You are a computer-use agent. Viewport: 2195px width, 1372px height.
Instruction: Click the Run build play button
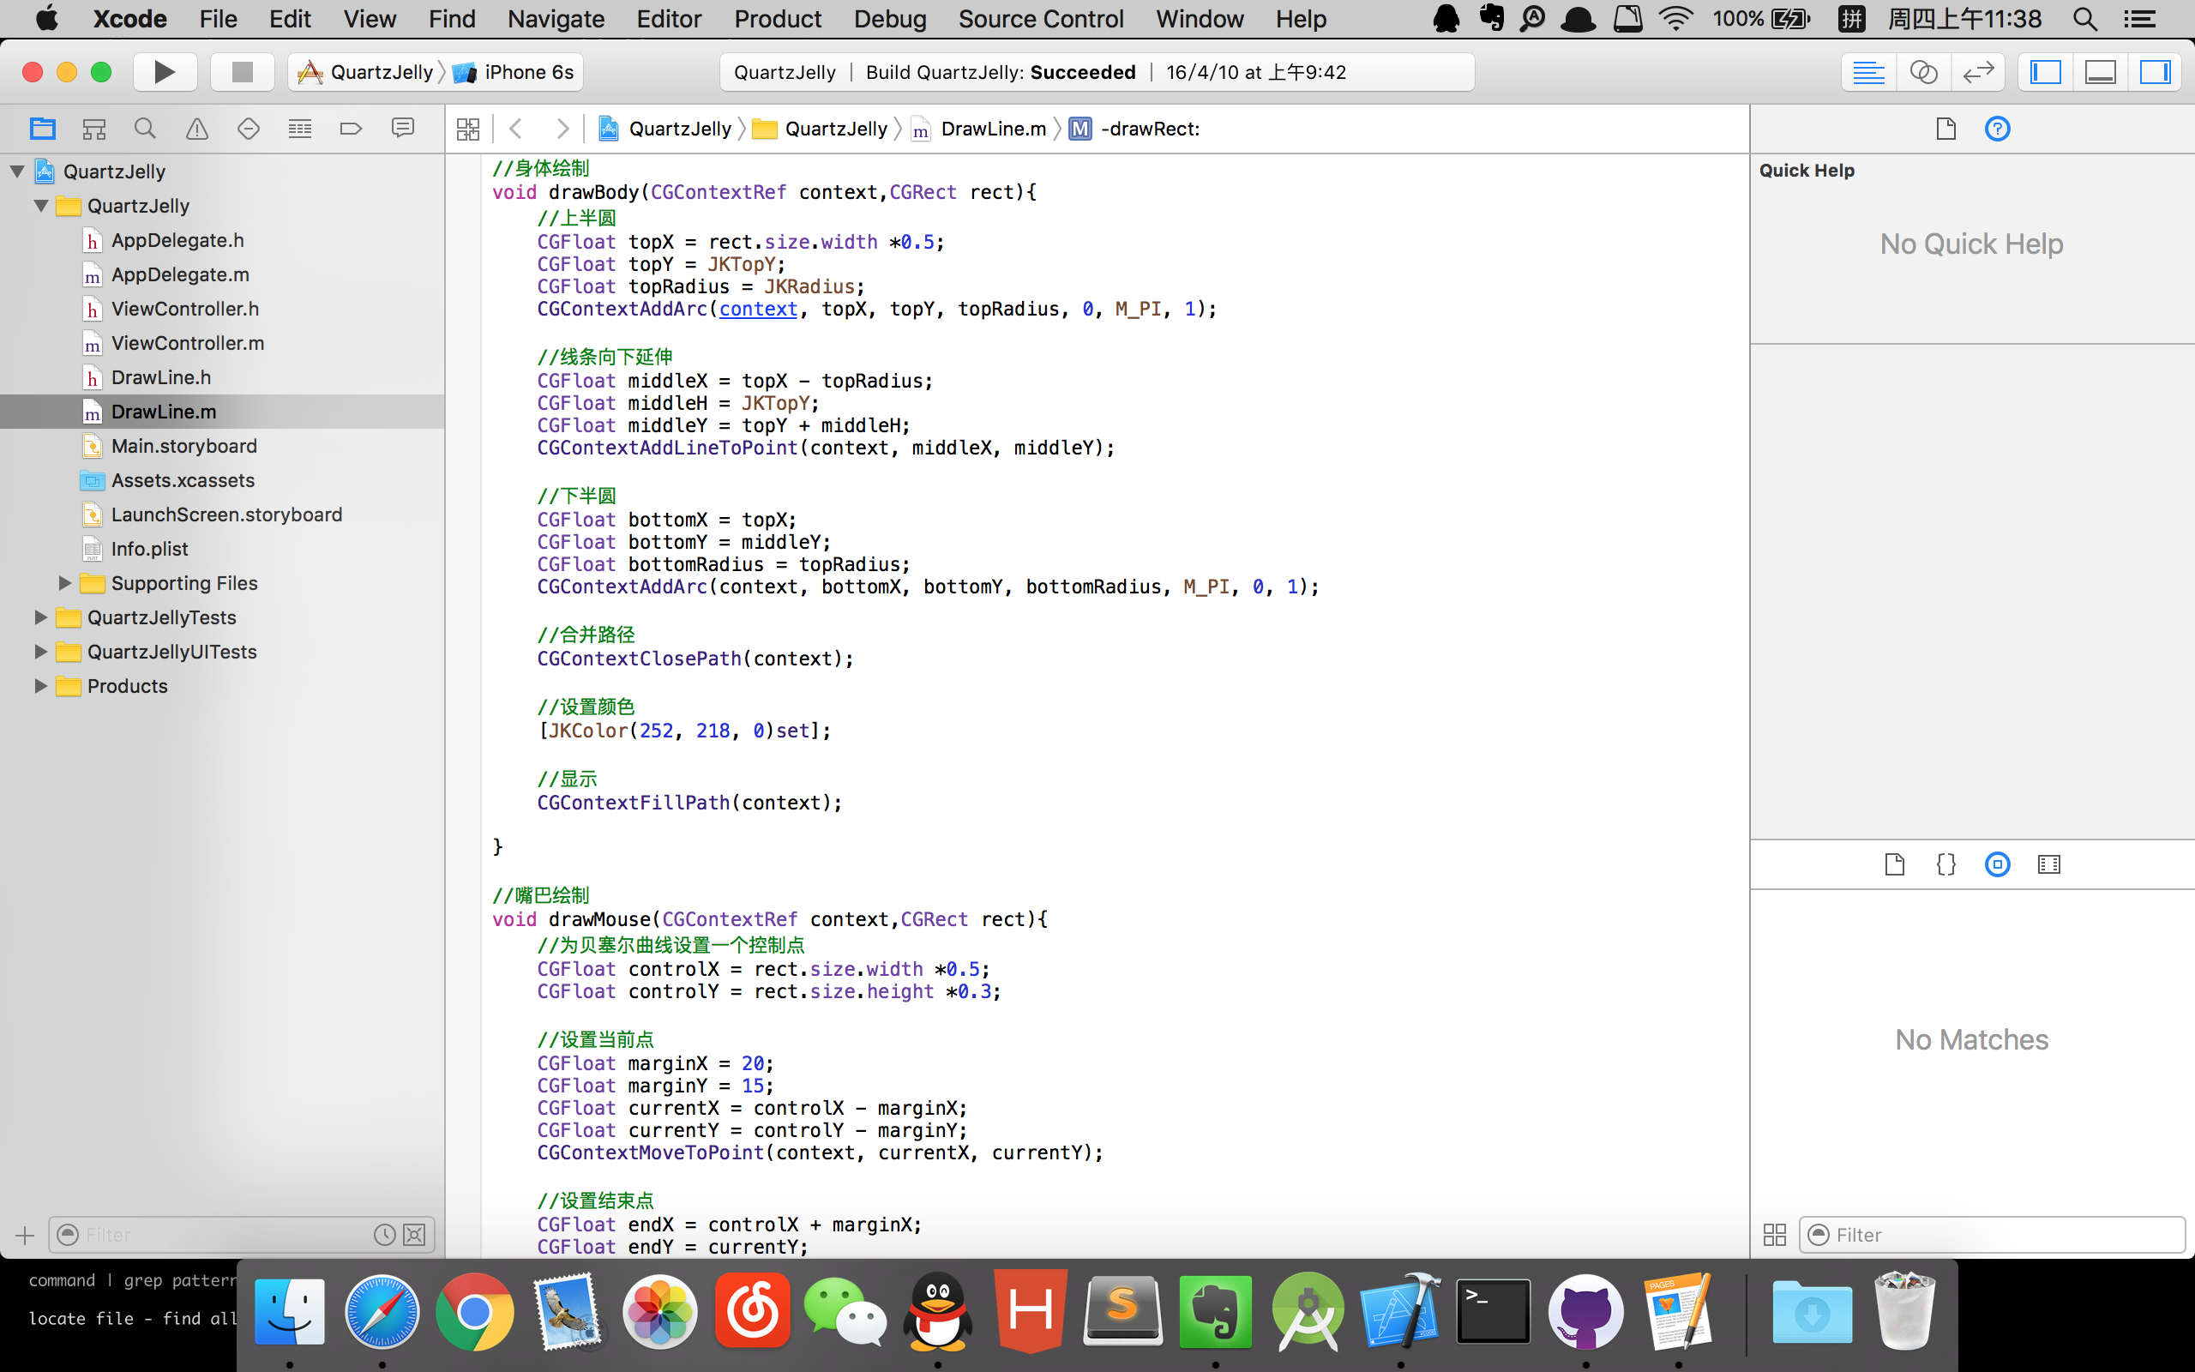click(x=164, y=72)
